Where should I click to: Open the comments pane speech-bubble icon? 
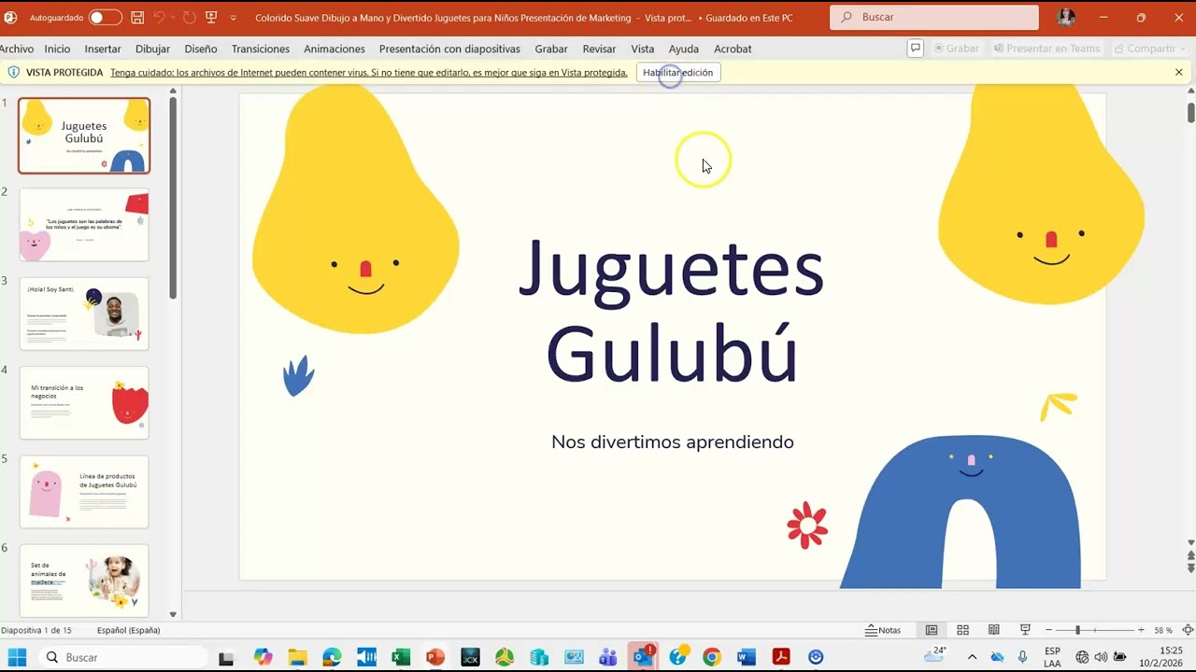[916, 49]
